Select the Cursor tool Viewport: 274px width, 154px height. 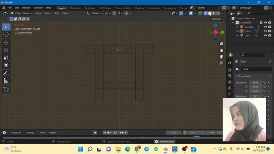point(6,34)
